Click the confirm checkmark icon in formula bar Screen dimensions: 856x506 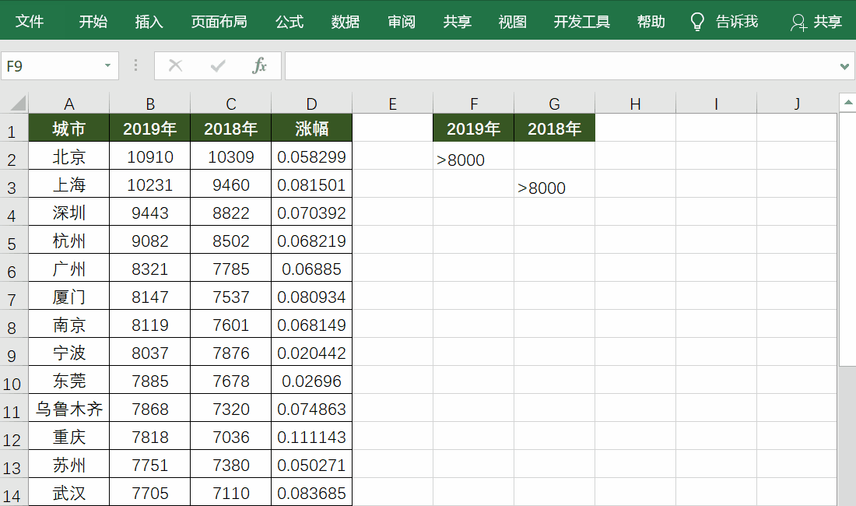pos(218,66)
